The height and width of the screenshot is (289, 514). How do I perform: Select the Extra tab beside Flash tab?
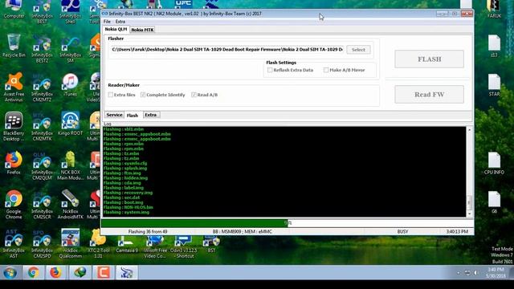tap(151, 115)
